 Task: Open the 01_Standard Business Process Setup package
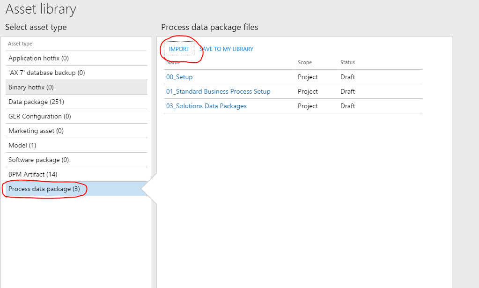tap(218, 91)
